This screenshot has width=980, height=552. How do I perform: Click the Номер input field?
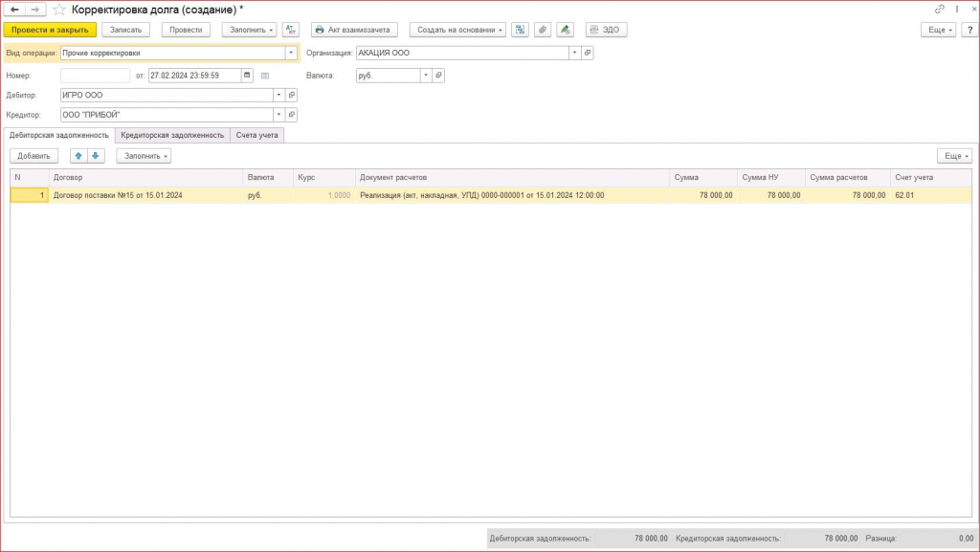click(95, 76)
